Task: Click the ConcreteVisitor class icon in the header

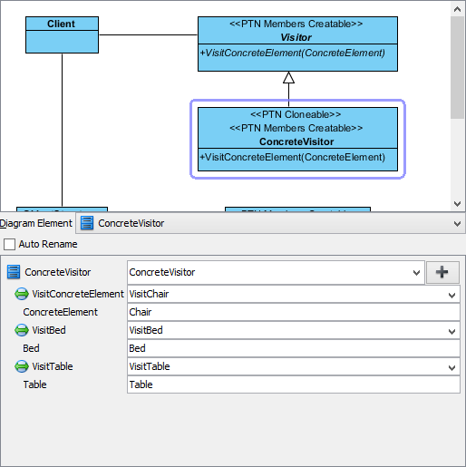Action: click(x=87, y=223)
